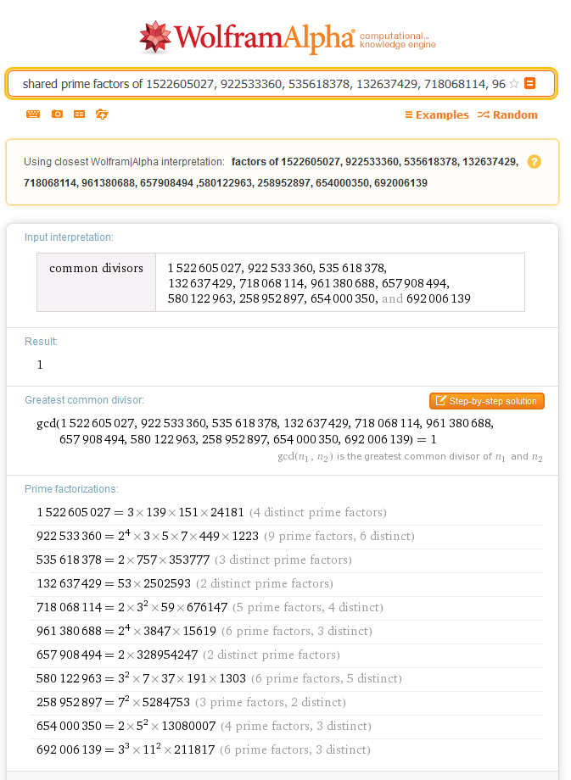Open the data input table icon
Image resolution: width=571 pixels, height=780 pixels.
point(79,114)
